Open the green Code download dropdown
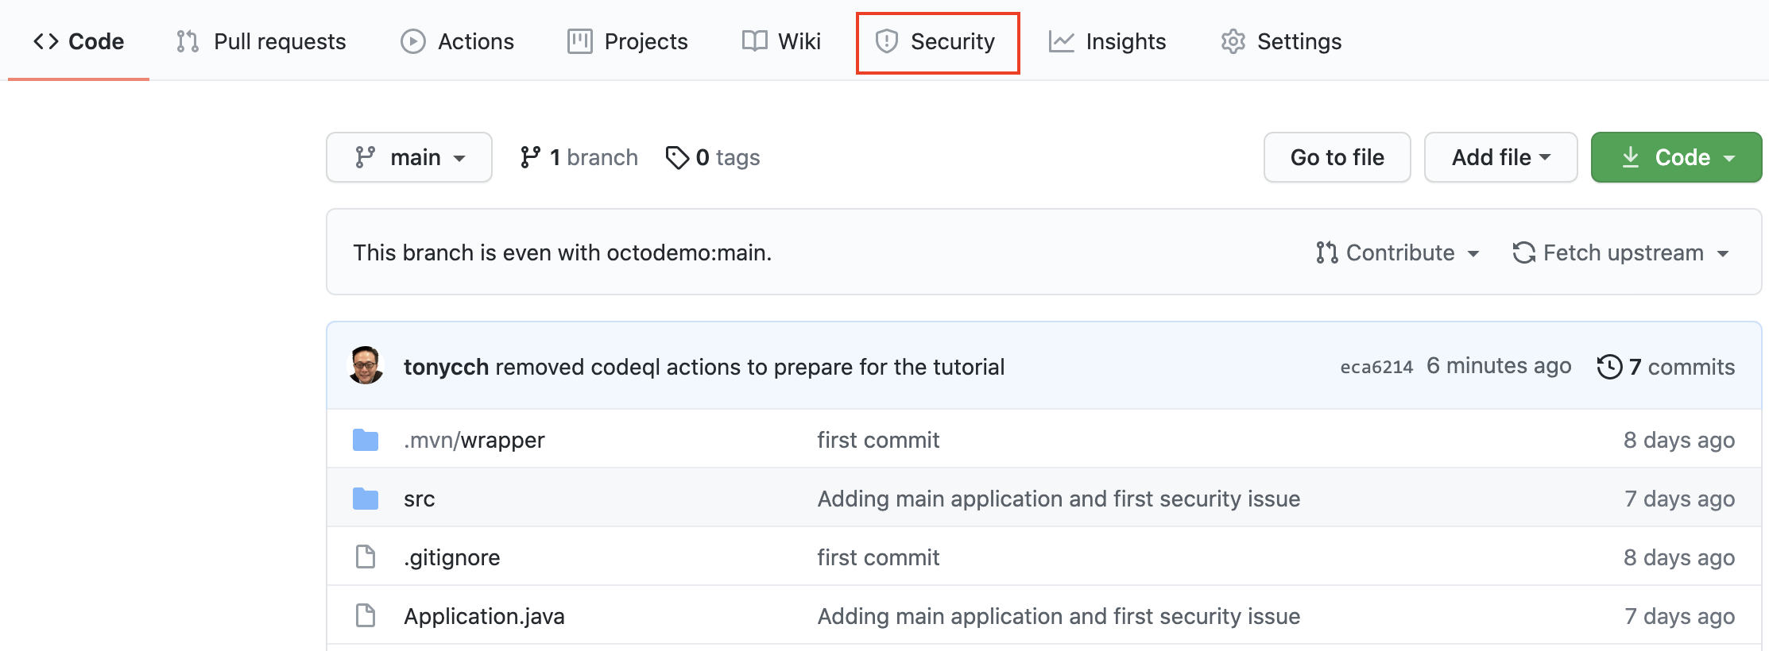 pos(1676,157)
